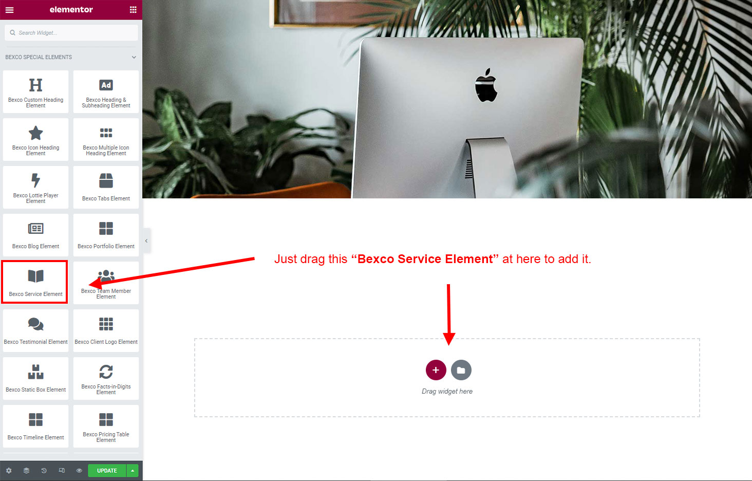Hide the Elementor panel with collapse arrow

coord(146,240)
